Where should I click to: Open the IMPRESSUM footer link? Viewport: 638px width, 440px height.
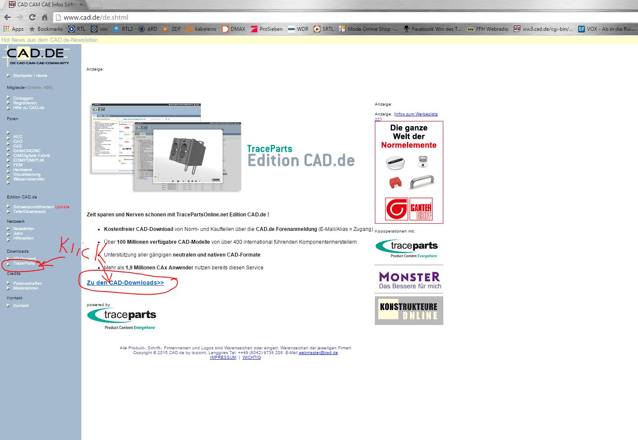(223, 357)
